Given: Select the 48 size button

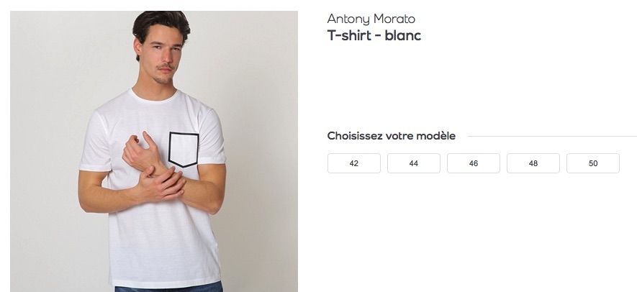Looking at the screenshot, I should pyautogui.click(x=533, y=163).
